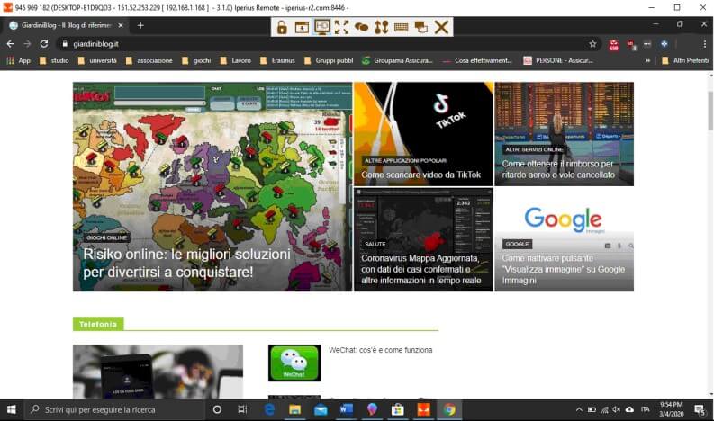Open File Explorer from the taskbar
This screenshot has width=714, height=421.
[x=294, y=409]
